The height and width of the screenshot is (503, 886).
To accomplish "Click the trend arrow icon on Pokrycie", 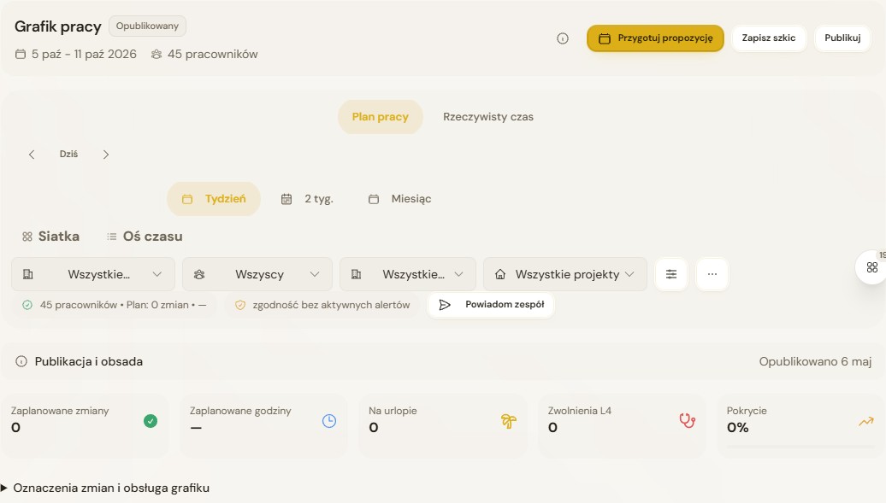I will [866, 421].
